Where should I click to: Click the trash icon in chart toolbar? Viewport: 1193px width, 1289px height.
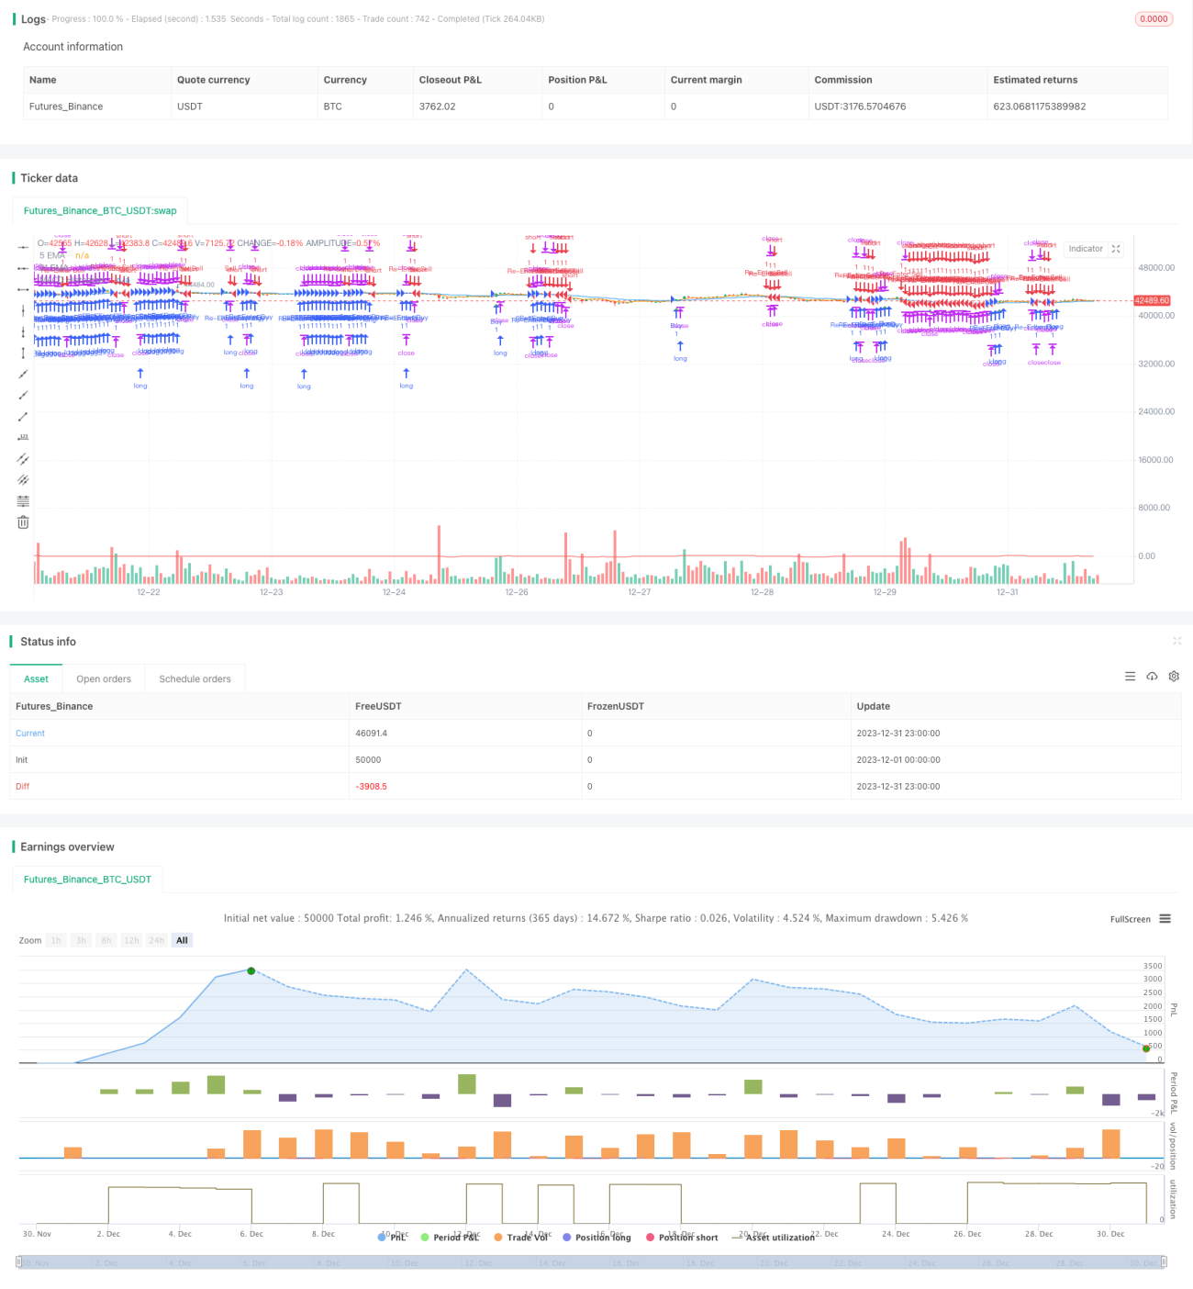23,522
